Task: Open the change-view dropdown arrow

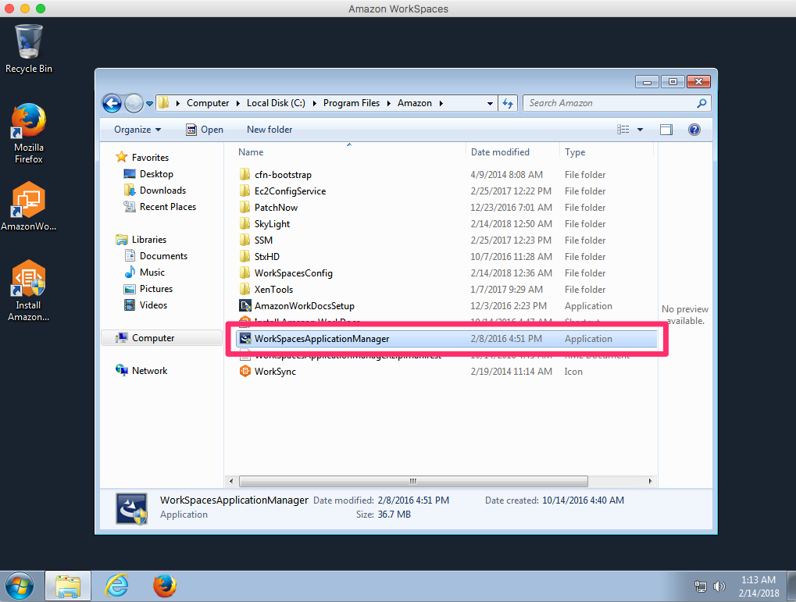Action: (638, 129)
